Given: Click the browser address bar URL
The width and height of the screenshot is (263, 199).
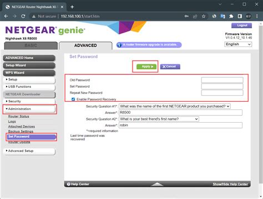Looking at the screenshot, I should [x=80, y=17].
